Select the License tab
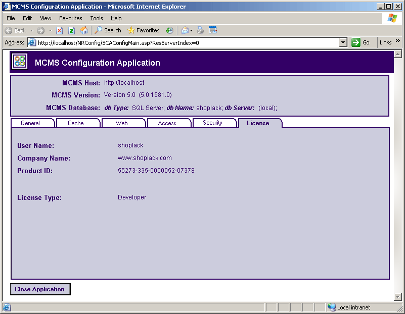 260,123
